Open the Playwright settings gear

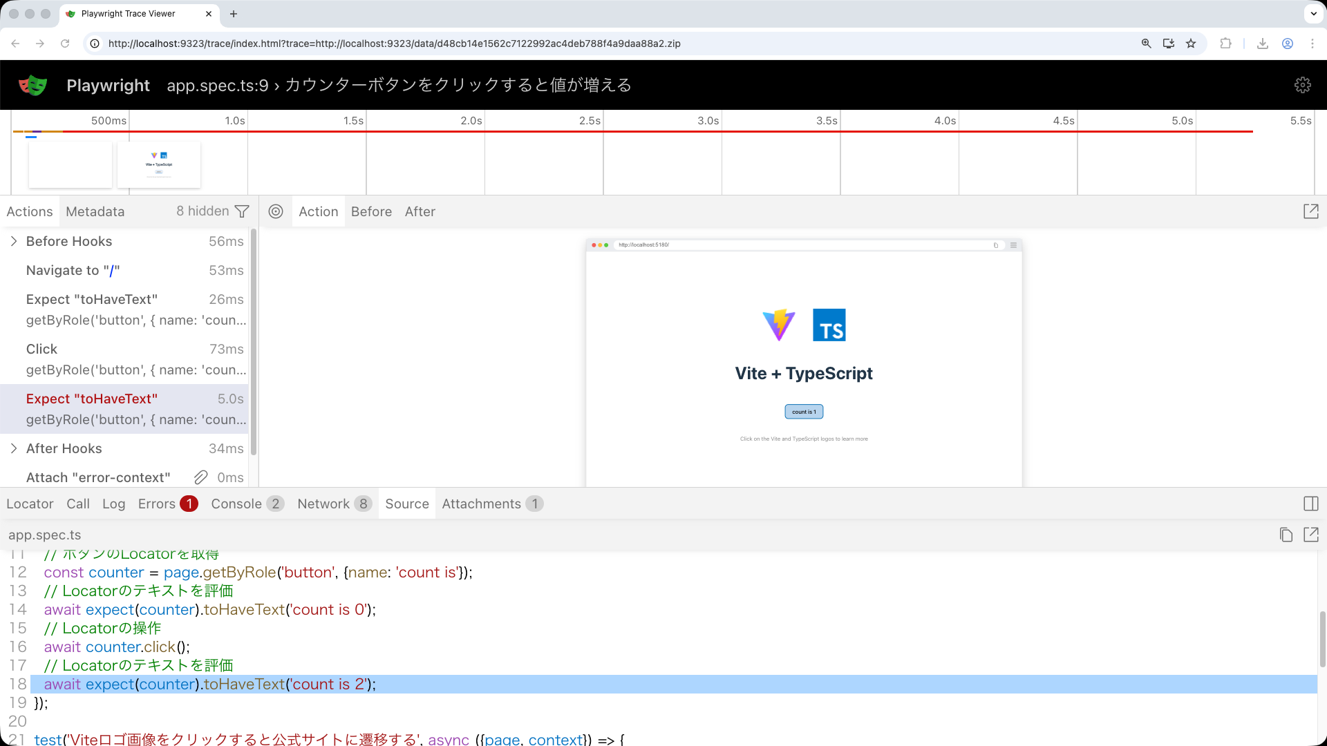point(1302,85)
